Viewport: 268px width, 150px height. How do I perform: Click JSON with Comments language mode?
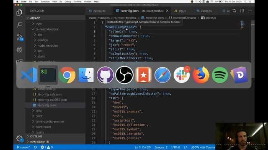(x=203, y=147)
